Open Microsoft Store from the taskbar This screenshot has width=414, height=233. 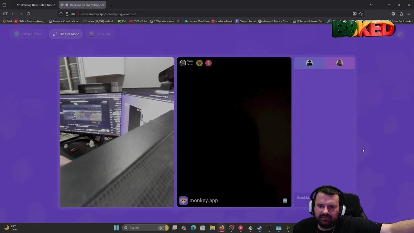(x=203, y=228)
